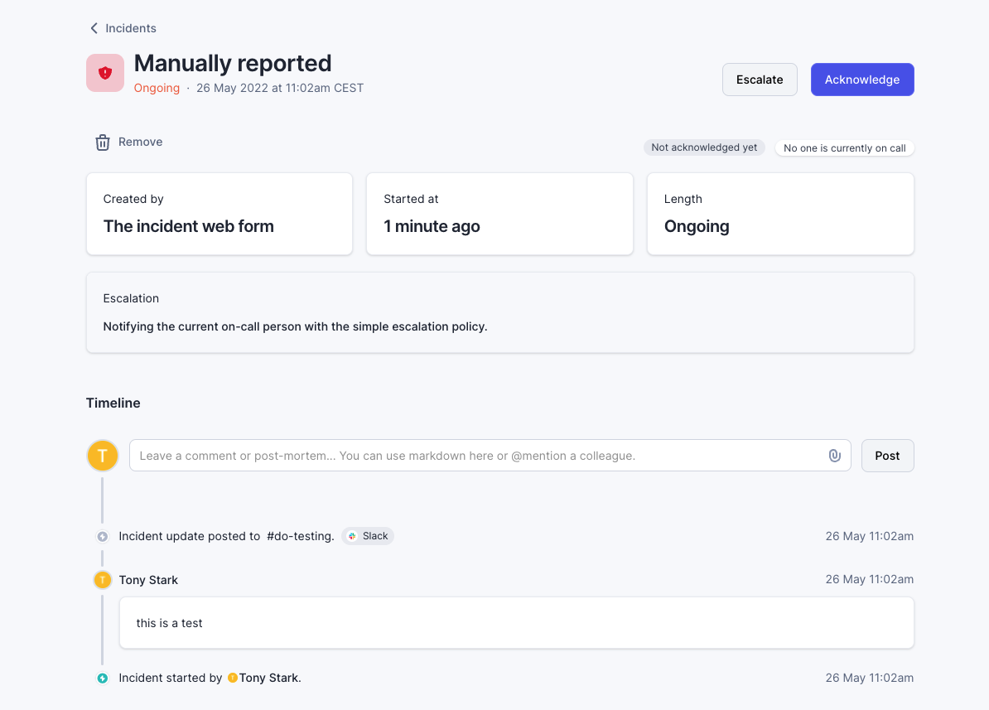This screenshot has width=989, height=710.
Task: Click the Remove incident link
Action: point(140,142)
